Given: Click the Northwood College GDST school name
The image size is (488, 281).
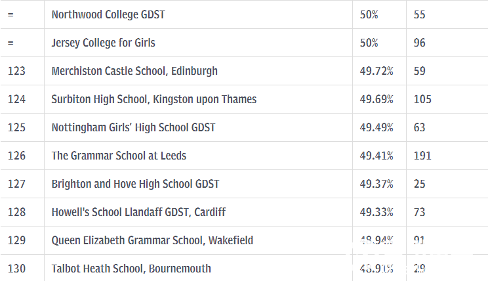Looking at the screenshot, I should 108,14.
